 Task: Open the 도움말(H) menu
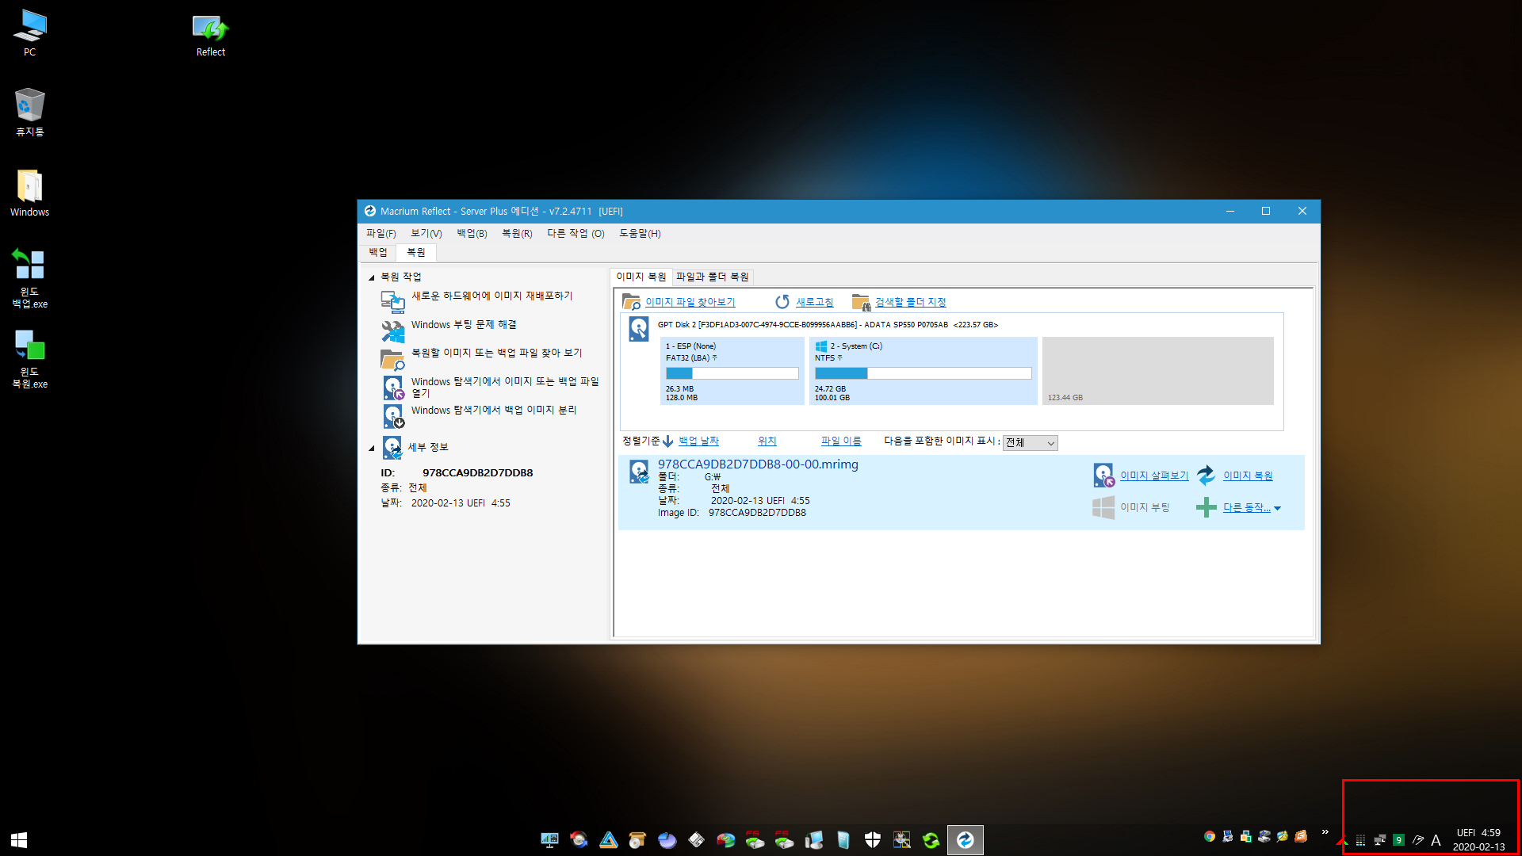point(640,233)
